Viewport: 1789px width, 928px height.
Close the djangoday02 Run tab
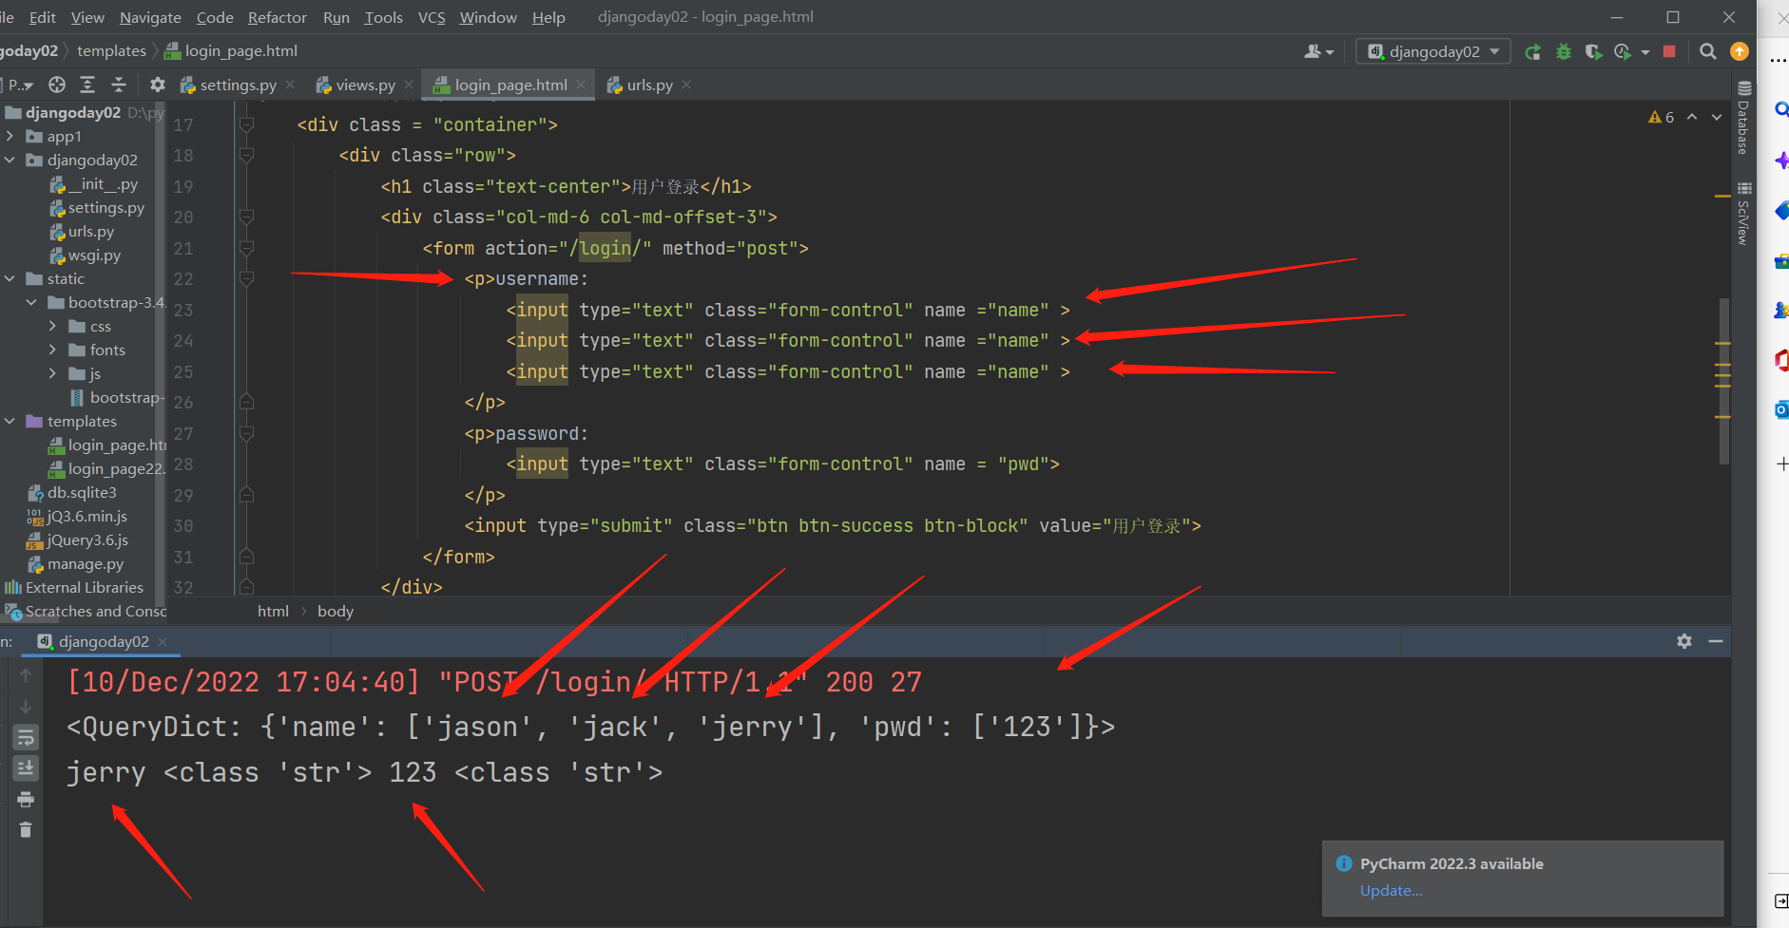coord(163,642)
